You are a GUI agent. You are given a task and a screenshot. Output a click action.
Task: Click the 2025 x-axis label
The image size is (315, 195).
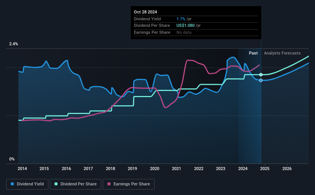[x=265, y=169]
